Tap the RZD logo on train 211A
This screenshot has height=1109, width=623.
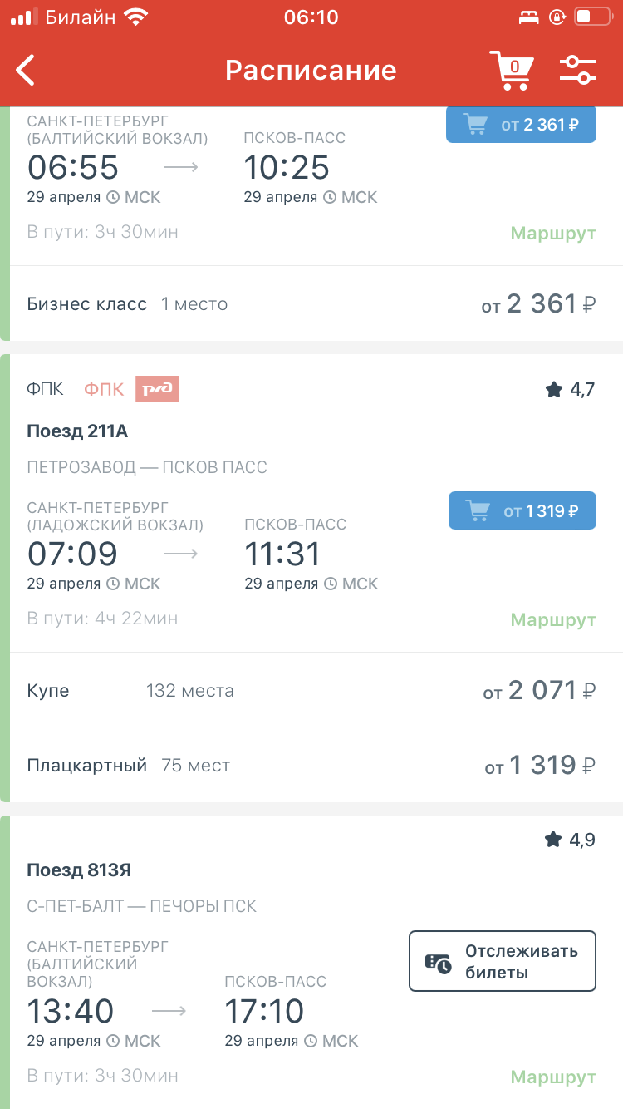157,389
